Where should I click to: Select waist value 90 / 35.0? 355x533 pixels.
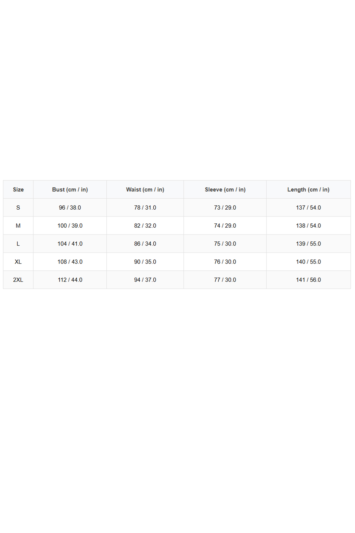(x=145, y=262)
